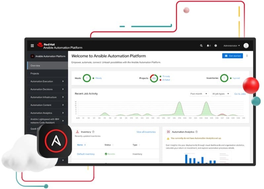Viewport: 264px width, 189px height.
Task: Click the Type column header
Action: coord(135,145)
